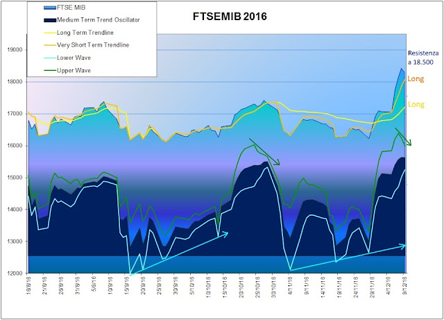
Task: Click the FTSE MIB blue legend swatch
Action: pos(50,8)
